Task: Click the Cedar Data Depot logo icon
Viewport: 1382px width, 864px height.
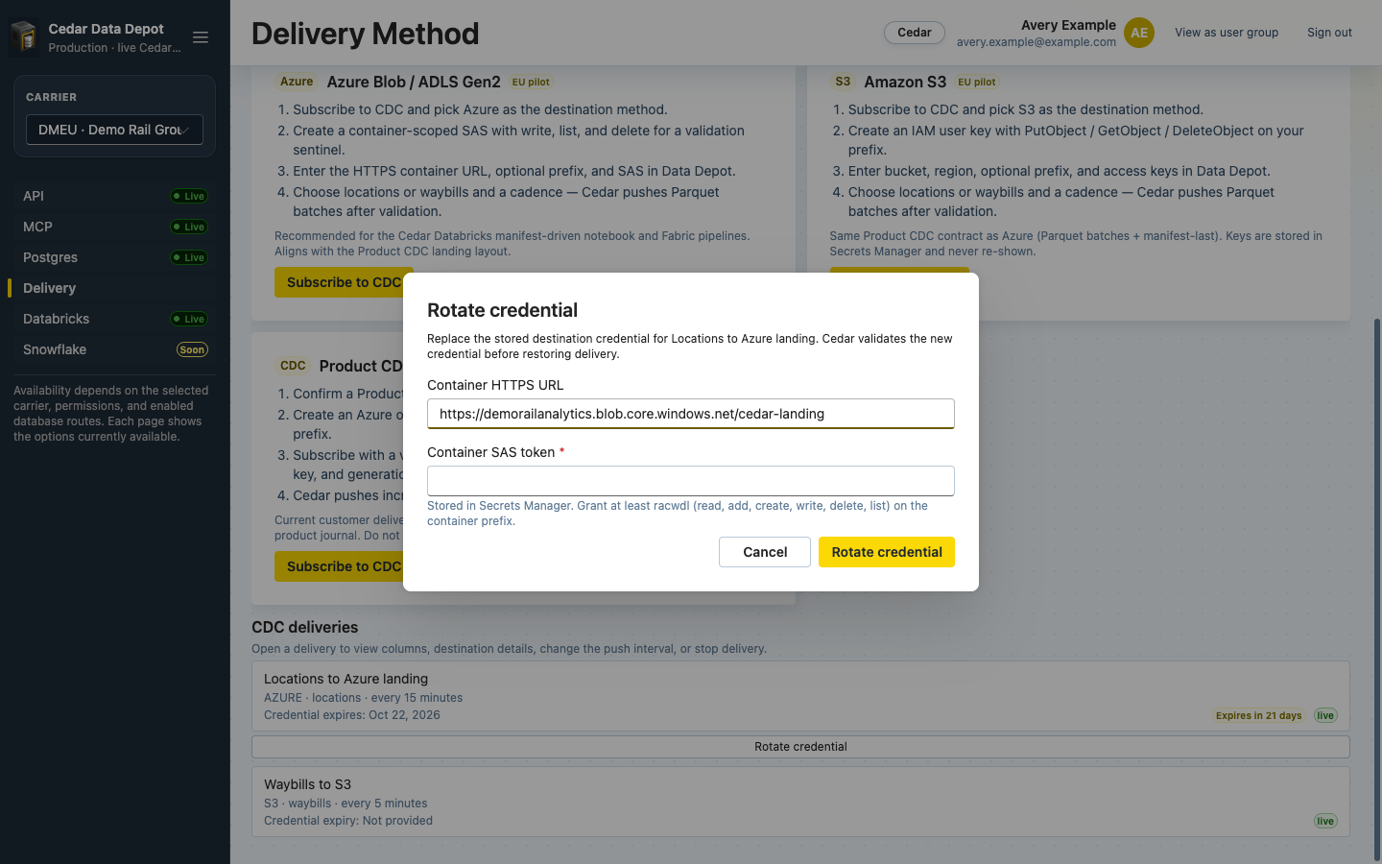Action: pos(24,37)
